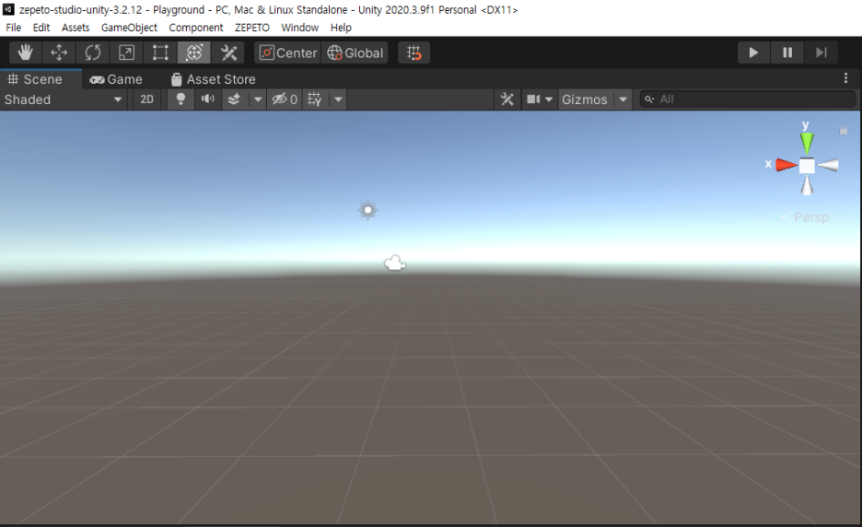
Task: Open the Component menu
Action: [196, 28]
